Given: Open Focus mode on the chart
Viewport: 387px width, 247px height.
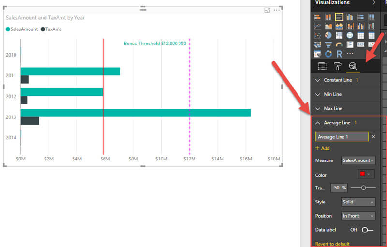Looking at the screenshot, I should [267, 10].
